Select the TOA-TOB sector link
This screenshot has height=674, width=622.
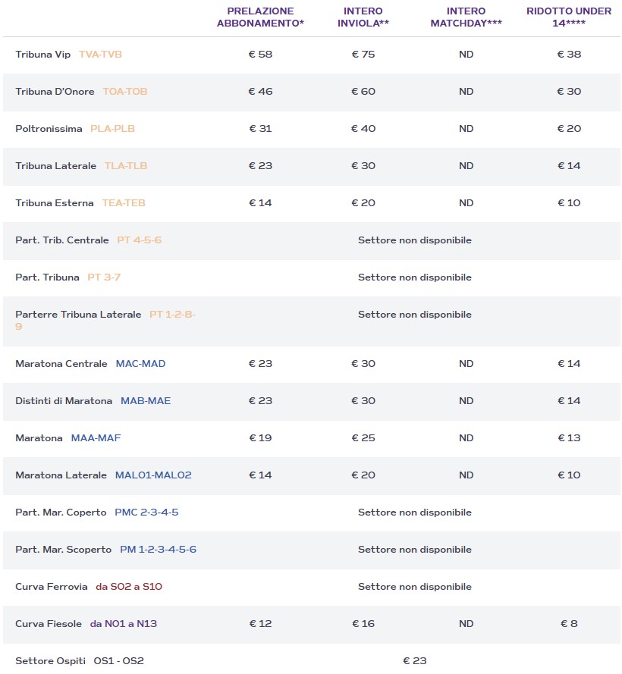pos(125,92)
